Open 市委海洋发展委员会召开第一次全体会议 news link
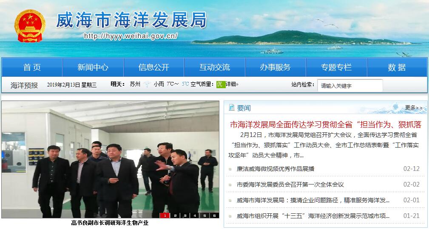 (290, 185)
